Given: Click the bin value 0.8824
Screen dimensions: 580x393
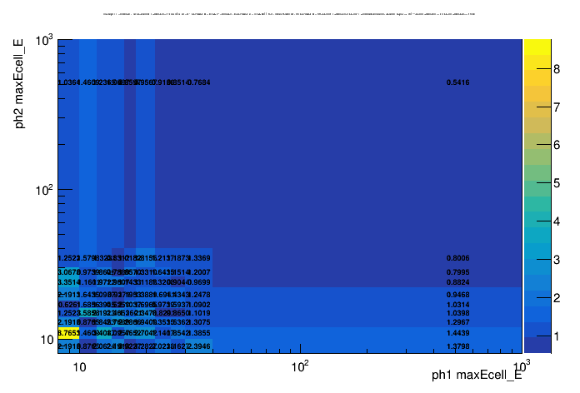Looking at the screenshot, I should point(457,282).
